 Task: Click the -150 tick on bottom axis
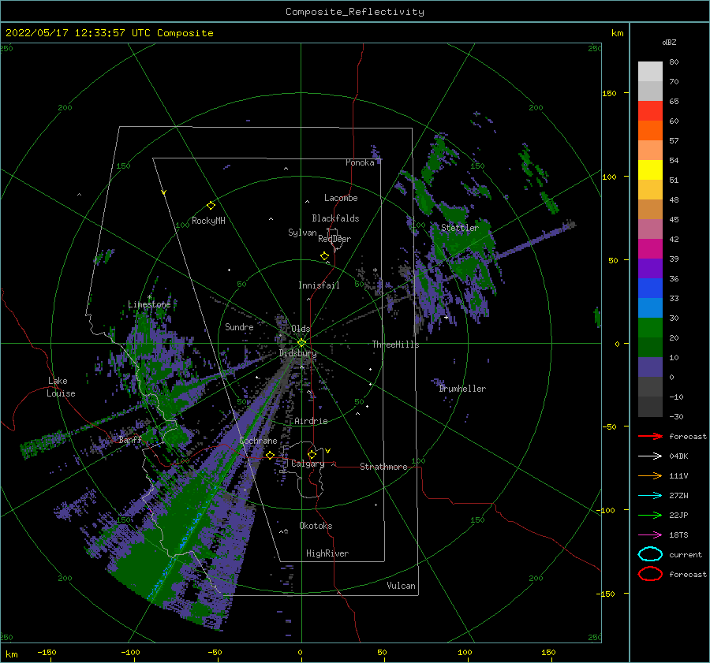pos(47,652)
